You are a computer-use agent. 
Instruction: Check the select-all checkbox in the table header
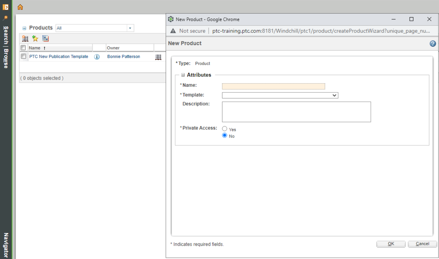click(x=23, y=47)
